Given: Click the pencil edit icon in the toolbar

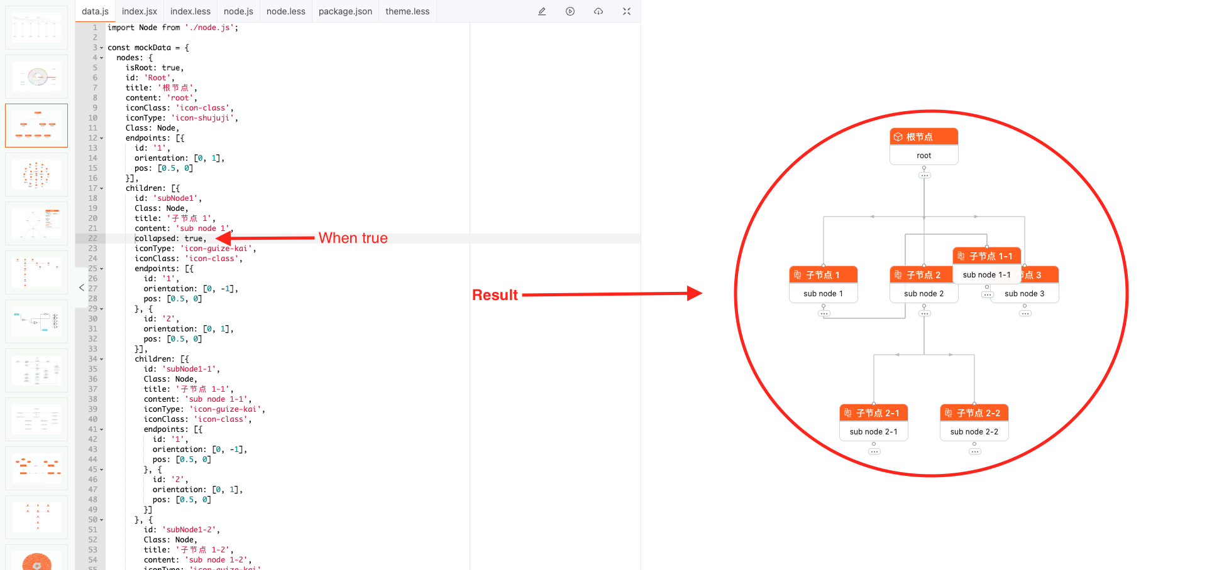Looking at the screenshot, I should [542, 11].
